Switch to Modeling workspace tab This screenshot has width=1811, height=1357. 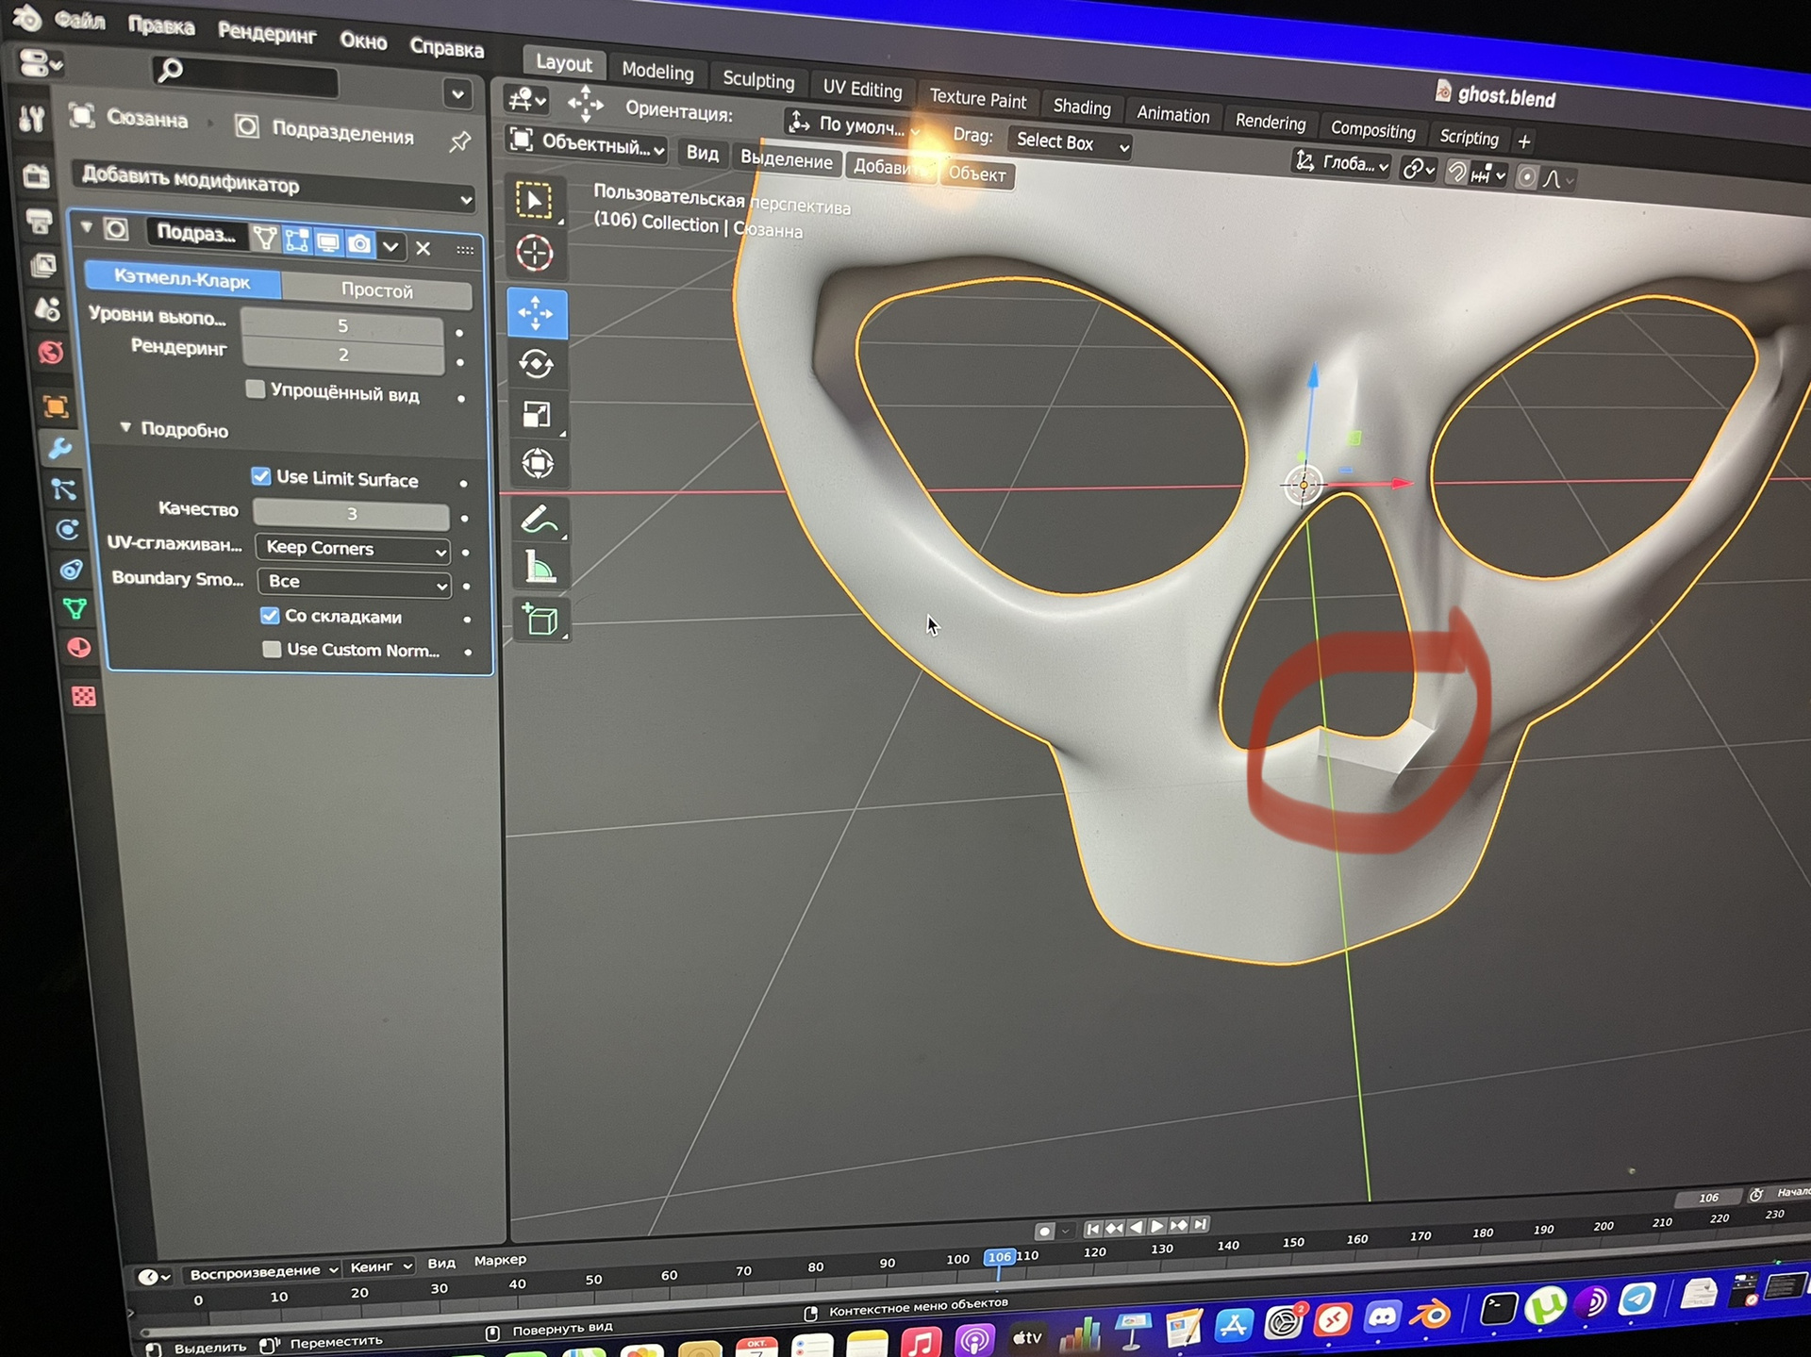click(x=657, y=71)
